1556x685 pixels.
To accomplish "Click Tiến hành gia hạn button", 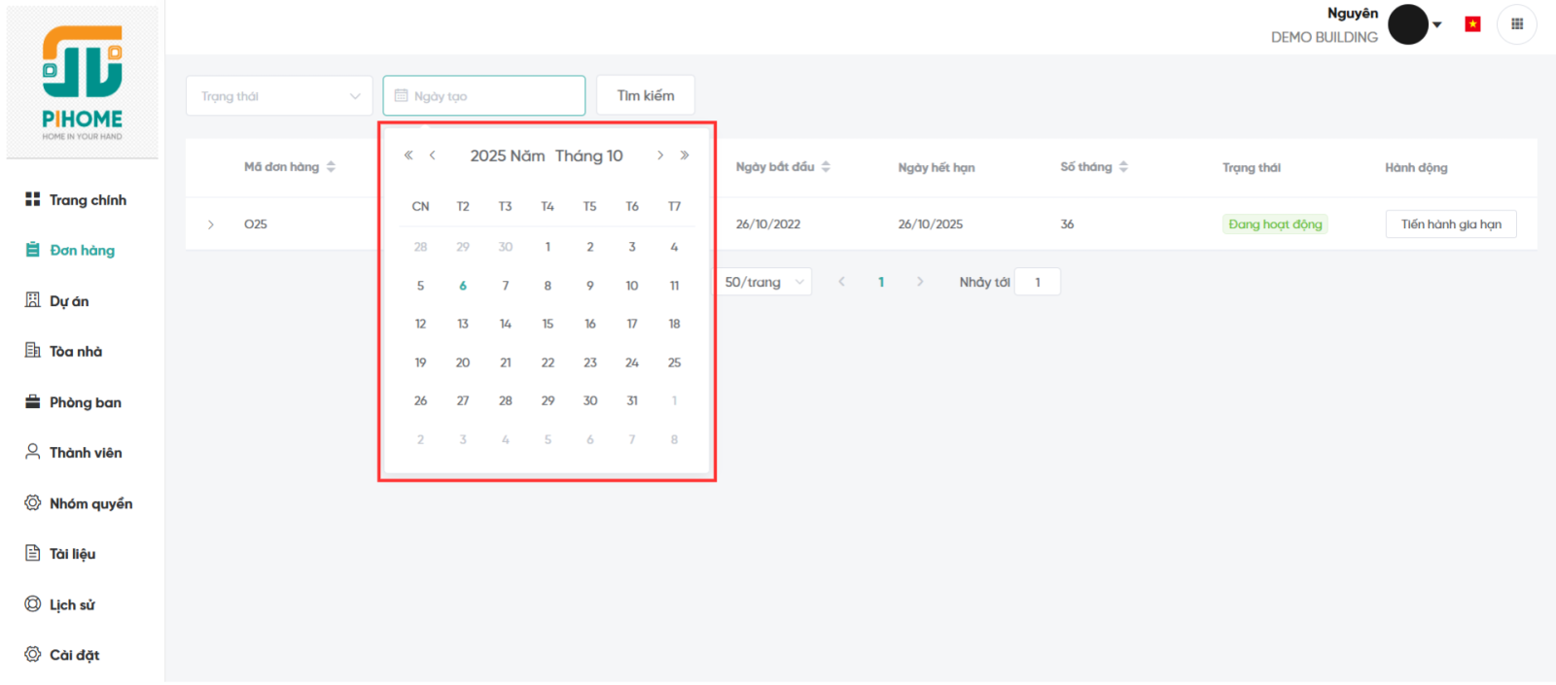I will point(1450,224).
